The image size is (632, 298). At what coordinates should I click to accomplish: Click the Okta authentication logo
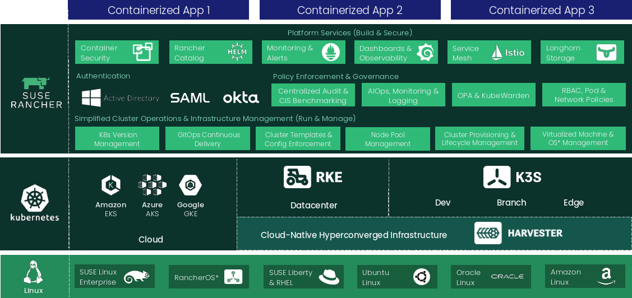(x=241, y=97)
